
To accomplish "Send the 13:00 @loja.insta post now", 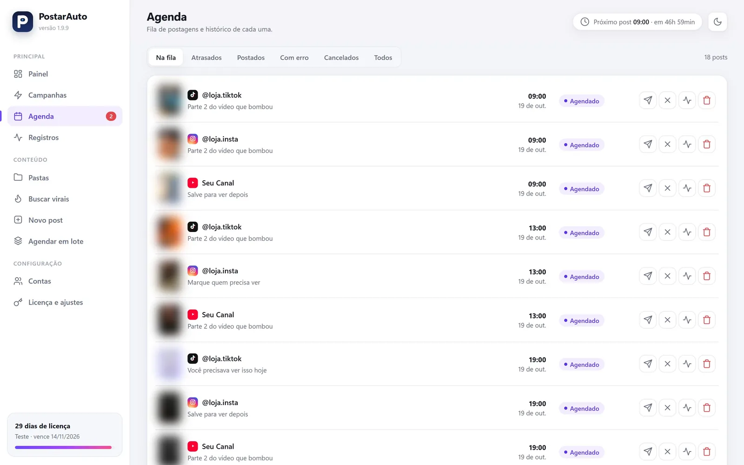I will [648, 276].
